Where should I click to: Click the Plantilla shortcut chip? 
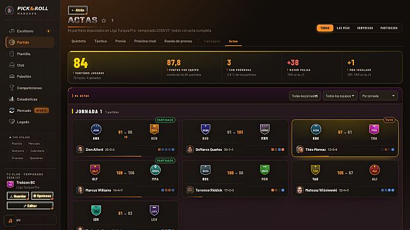tap(17, 143)
